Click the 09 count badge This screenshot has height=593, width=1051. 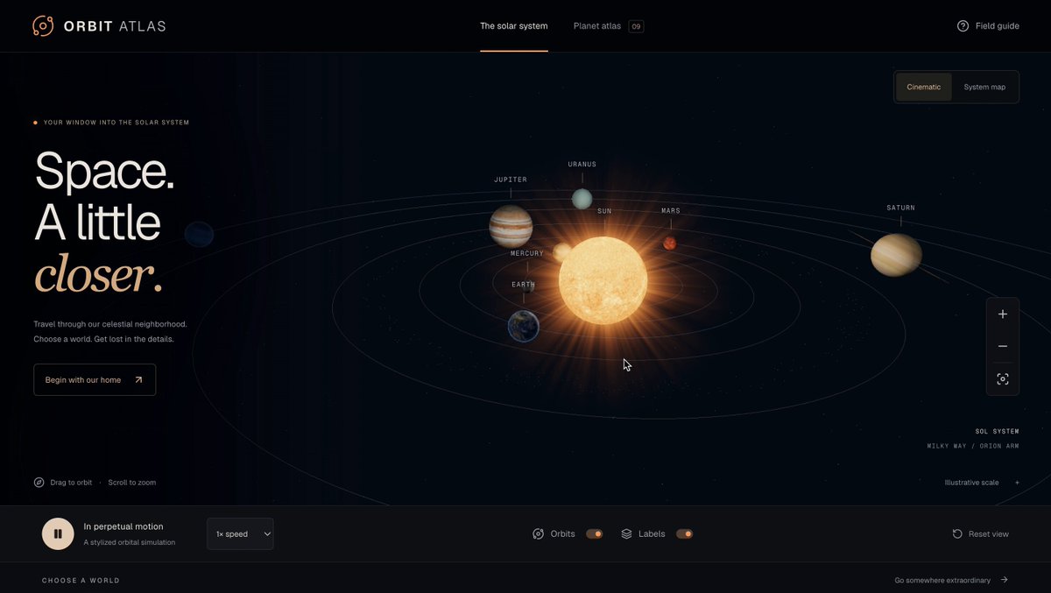tap(637, 26)
